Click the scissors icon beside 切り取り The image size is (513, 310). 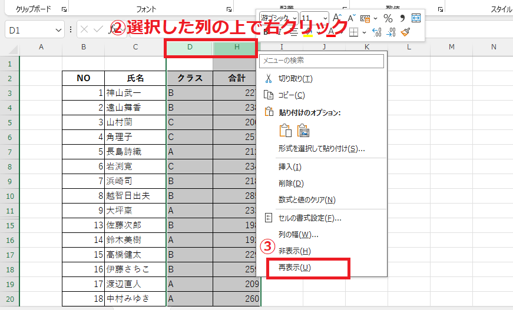[x=269, y=78]
